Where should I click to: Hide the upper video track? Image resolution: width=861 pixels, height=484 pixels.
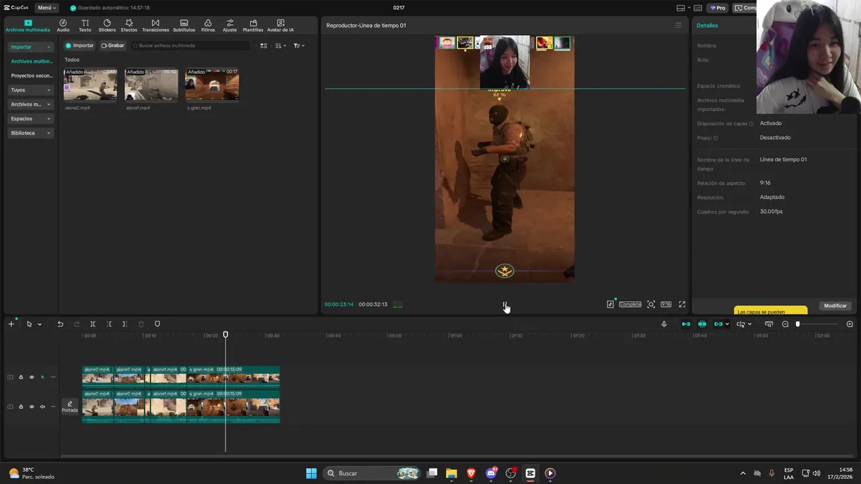[x=32, y=377]
